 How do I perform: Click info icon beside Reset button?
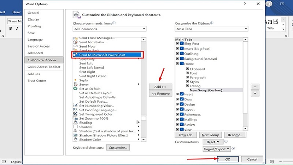pyautogui.click(x=226, y=141)
